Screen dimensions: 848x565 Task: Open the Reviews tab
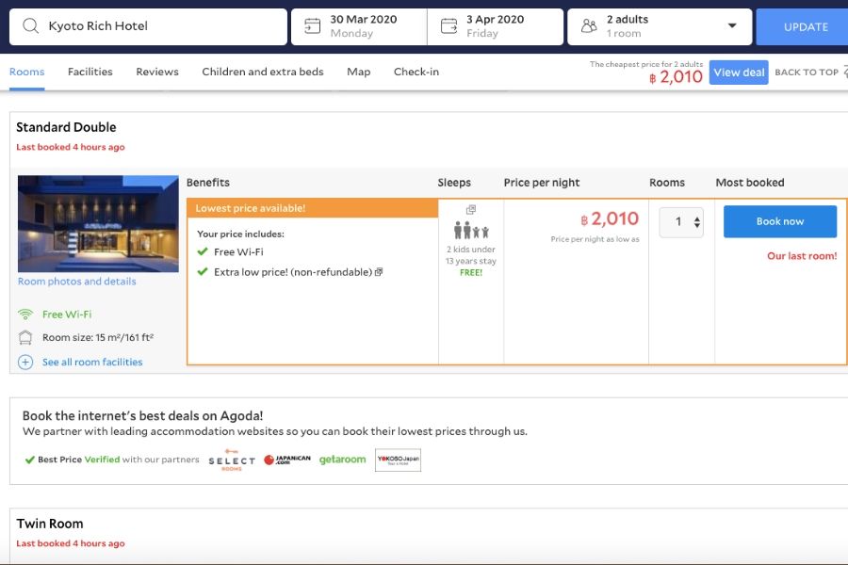click(157, 72)
